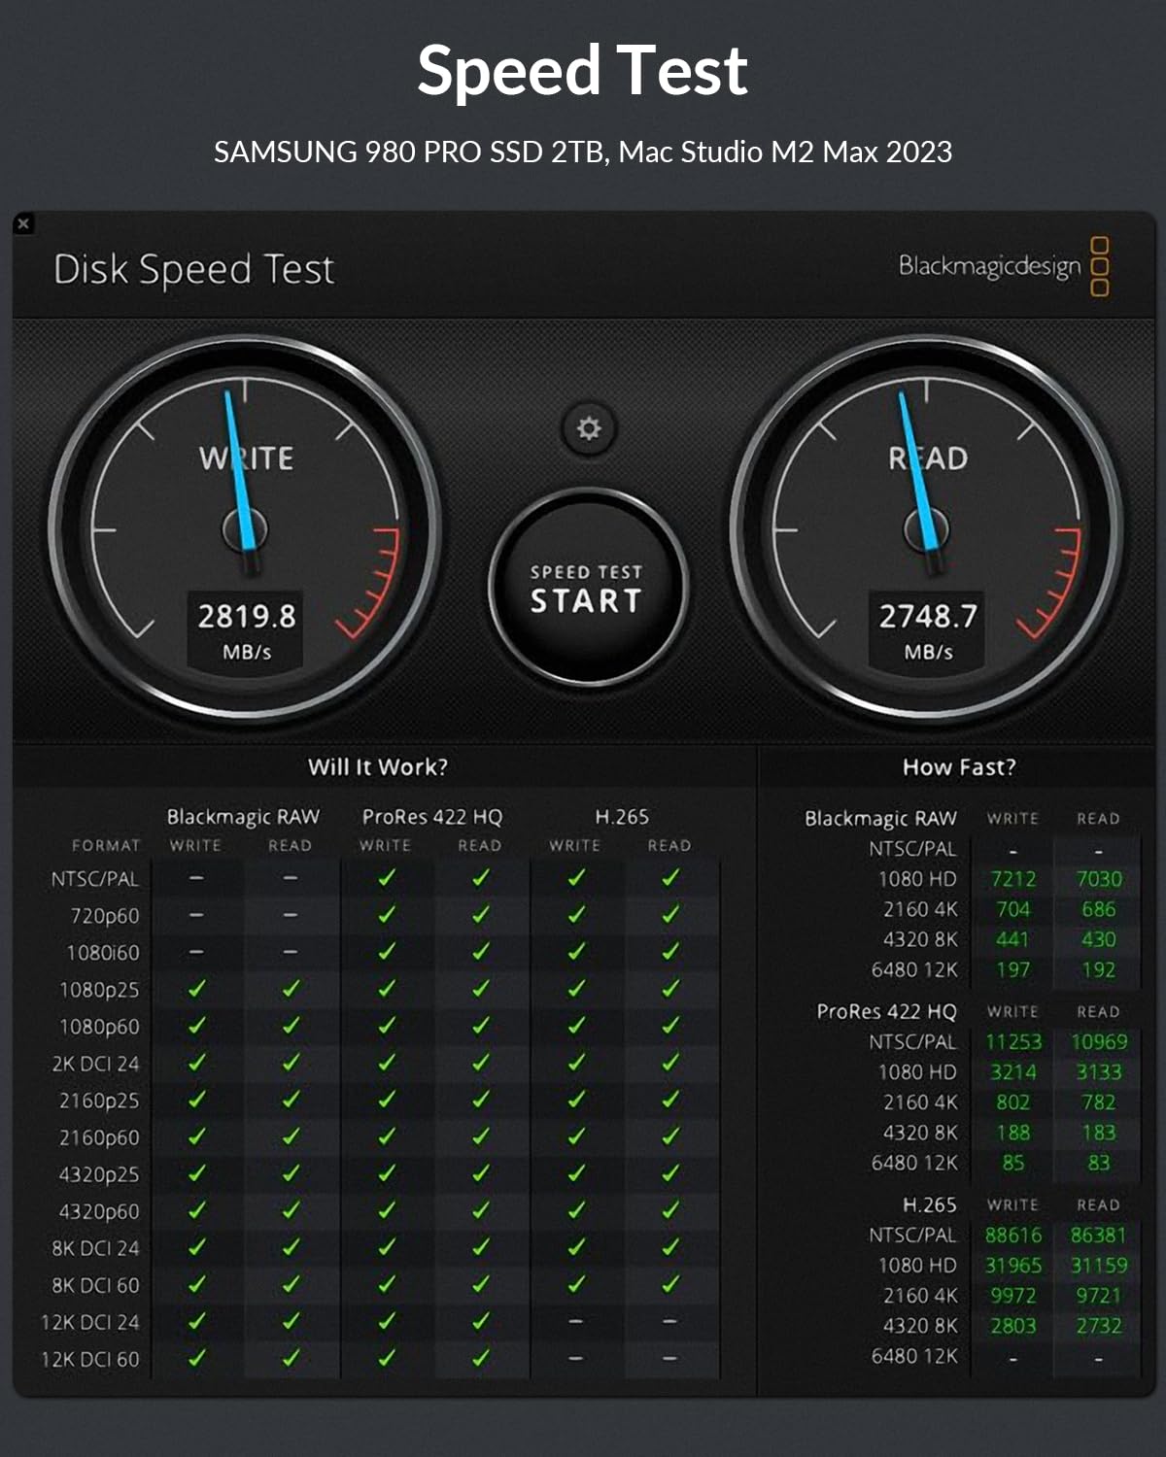Viewport: 1166px width, 1457px height.
Task: Click the 720p60 format row label
Action: 105,916
